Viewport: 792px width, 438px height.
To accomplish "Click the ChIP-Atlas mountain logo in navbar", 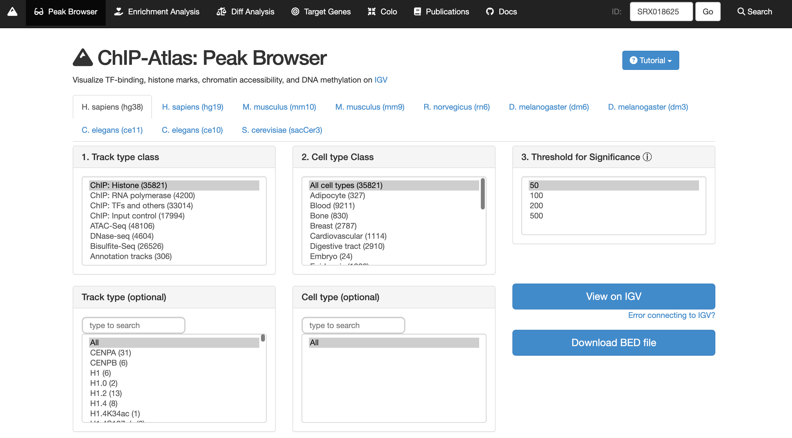I will point(12,12).
